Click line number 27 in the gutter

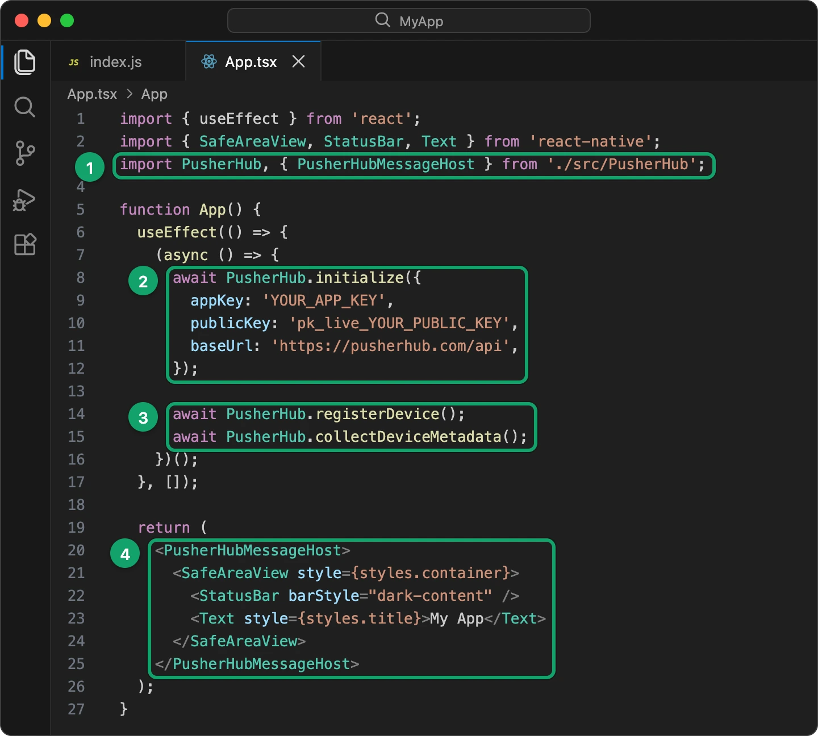pos(76,709)
